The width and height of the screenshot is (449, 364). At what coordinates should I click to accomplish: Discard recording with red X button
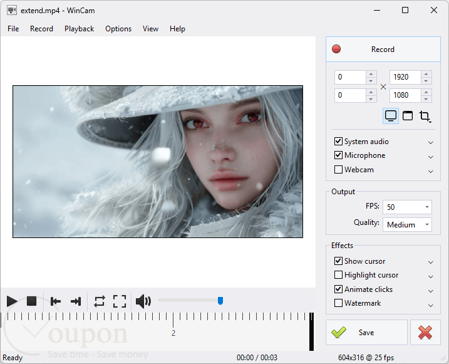click(x=425, y=333)
